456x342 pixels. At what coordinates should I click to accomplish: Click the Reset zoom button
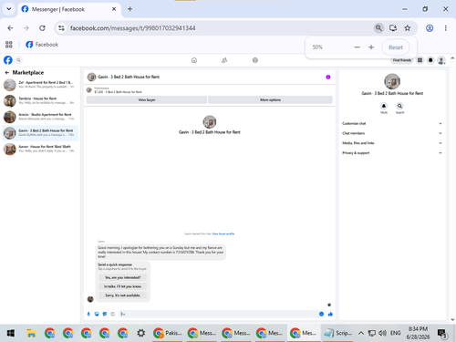point(396,47)
